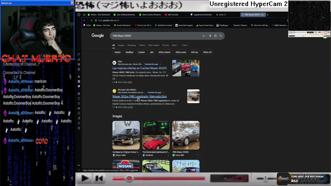Click the Opera GX logo menu icon
This screenshot has width=331, height=186.
[79, 15]
